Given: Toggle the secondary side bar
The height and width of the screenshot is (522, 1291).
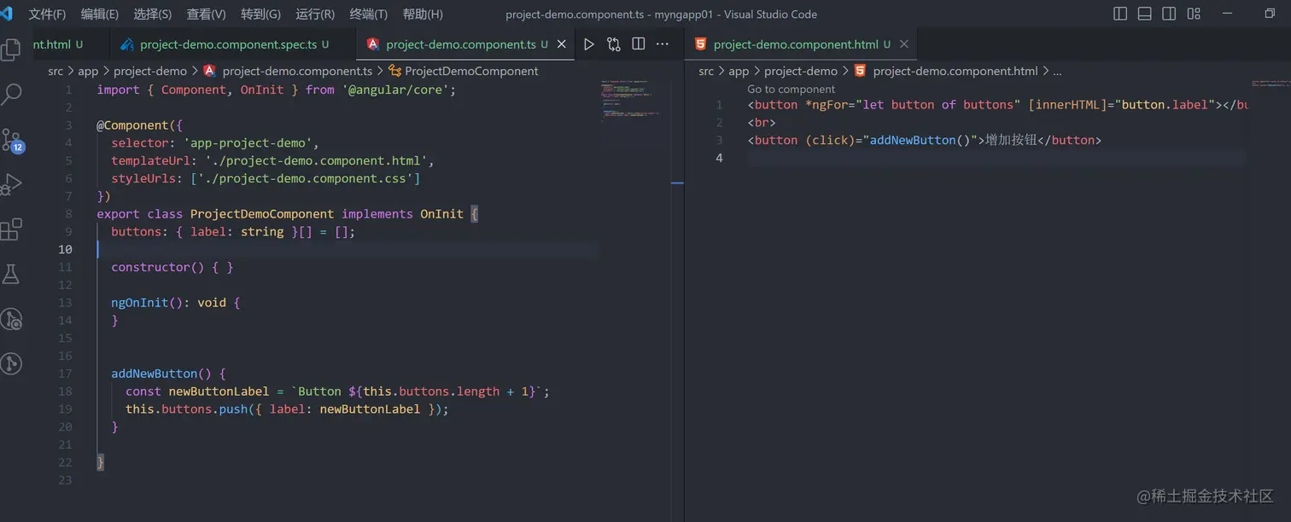Looking at the screenshot, I should [1169, 14].
